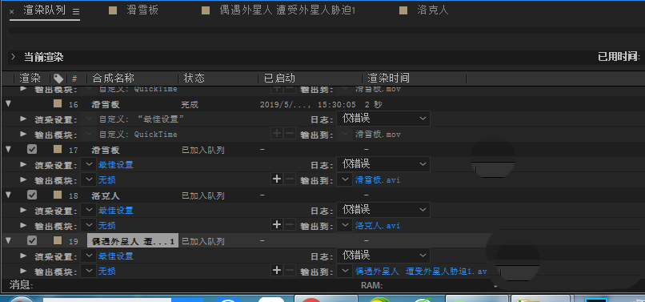Open output module template dropdown for item 19
Screen dimensions: 645x302
click(x=89, y=271)
